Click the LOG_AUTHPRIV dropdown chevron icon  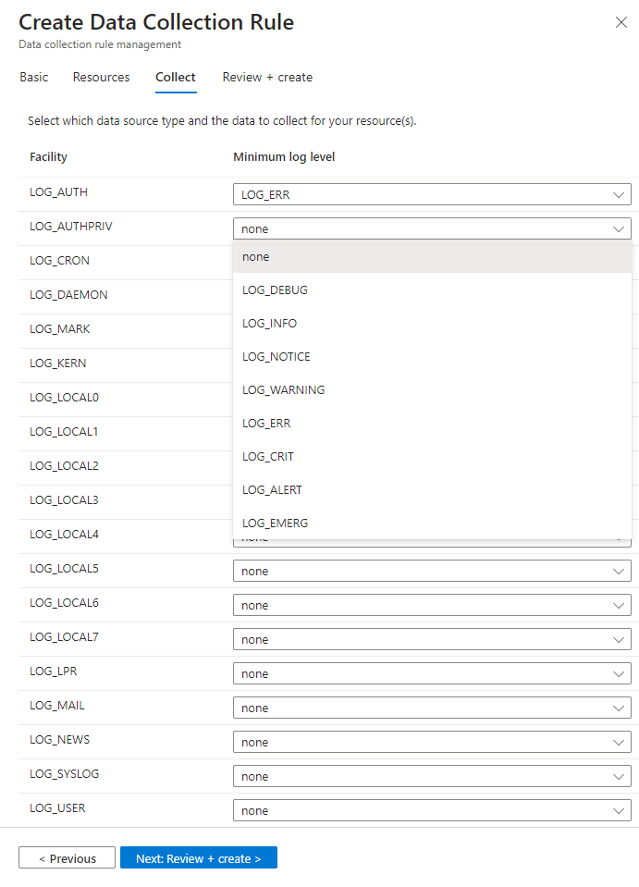coord(620,228)
